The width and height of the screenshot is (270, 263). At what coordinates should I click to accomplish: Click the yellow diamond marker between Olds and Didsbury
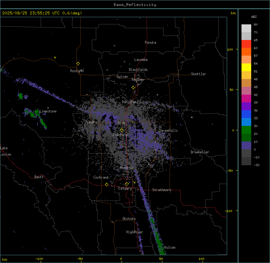pyautogui.click(x=122, y=130)
